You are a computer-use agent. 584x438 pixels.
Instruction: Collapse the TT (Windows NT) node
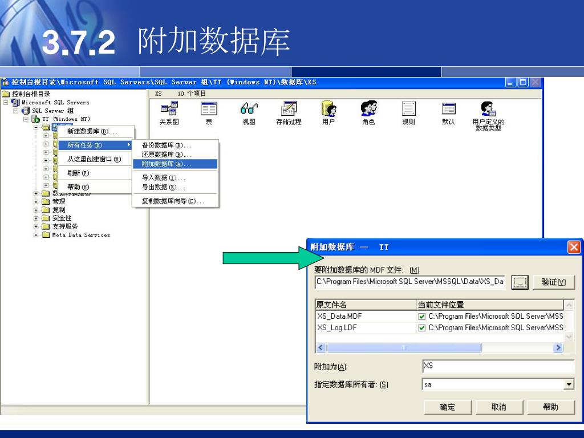[x=26, y=119]
